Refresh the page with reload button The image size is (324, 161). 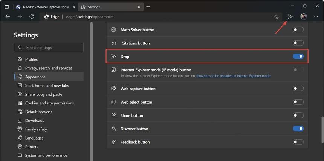pyautogui.click(x=32, y=17)
